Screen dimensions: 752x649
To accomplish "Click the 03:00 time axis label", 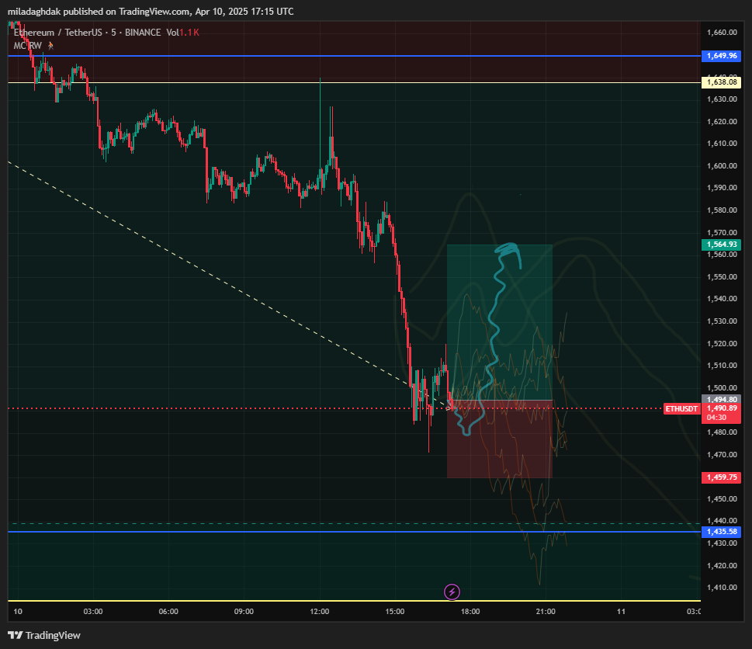I will tap(93, 611).
